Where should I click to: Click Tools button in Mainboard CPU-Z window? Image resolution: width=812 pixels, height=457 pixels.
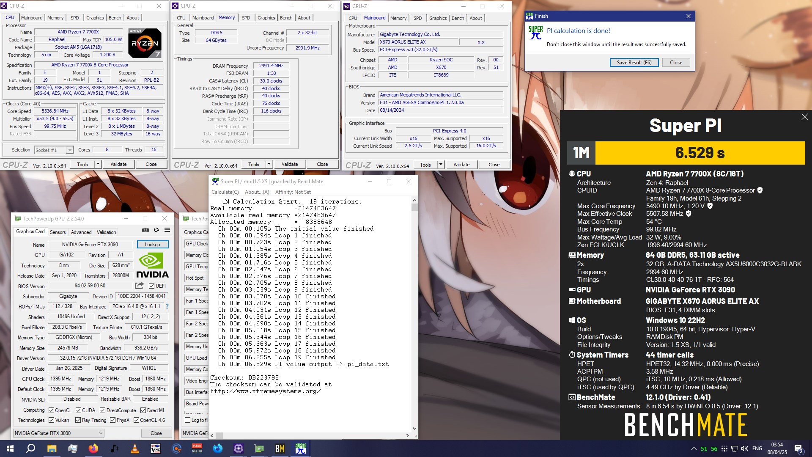(425, 165)
